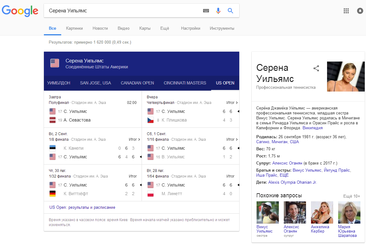Click the Анжелика Кербер name link
The height and width of the screenshot is (244, 366).
click(x=320, y=229)
